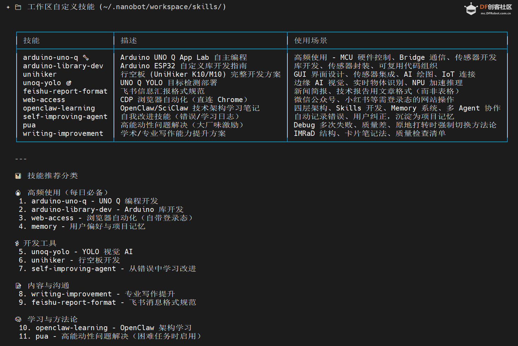Image resolution: width=518 pixels, height=346 pixels.
Task: Click the dart target icon next to unoq-yolo
Action: click(68, 83)
